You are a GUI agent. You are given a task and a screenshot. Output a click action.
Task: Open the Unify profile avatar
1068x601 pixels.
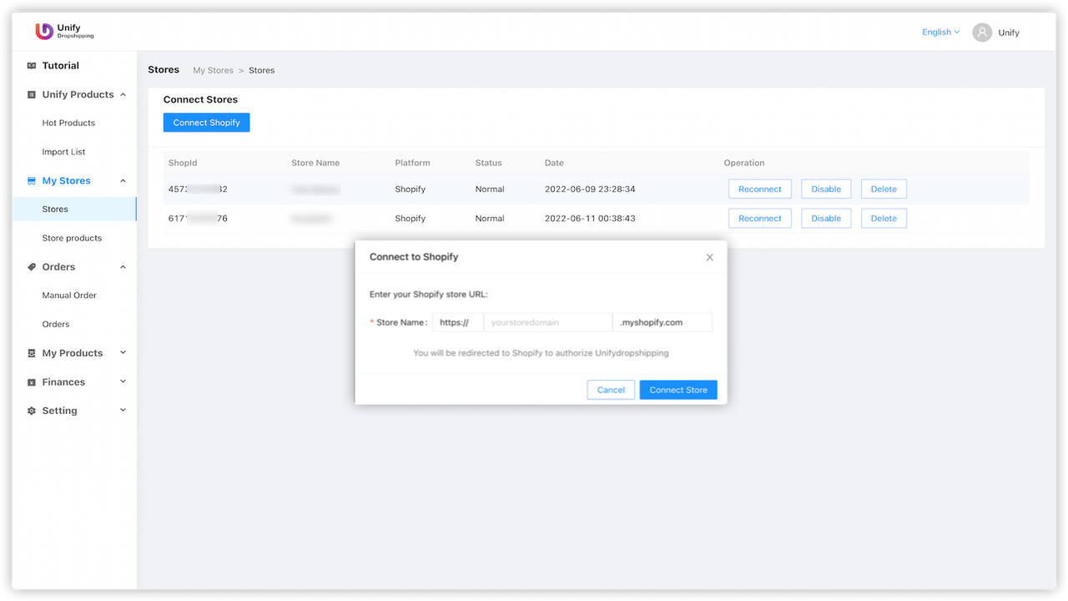tap(981, 32)
